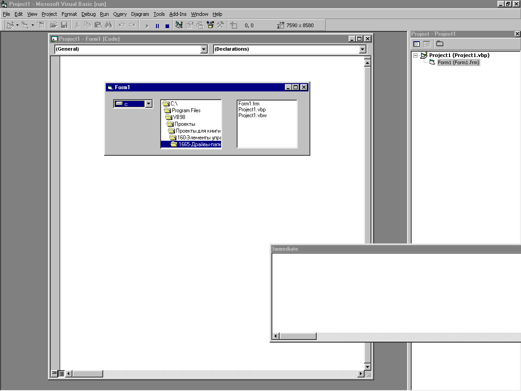Click the Save Project diskette icon
The image size is (521, 391).
click(x=65, y=25)
